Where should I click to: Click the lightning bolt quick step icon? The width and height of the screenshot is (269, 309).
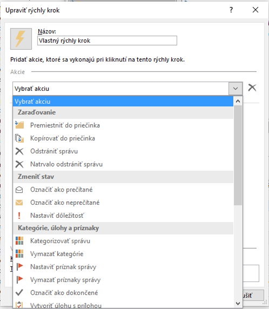click(20, 38)
